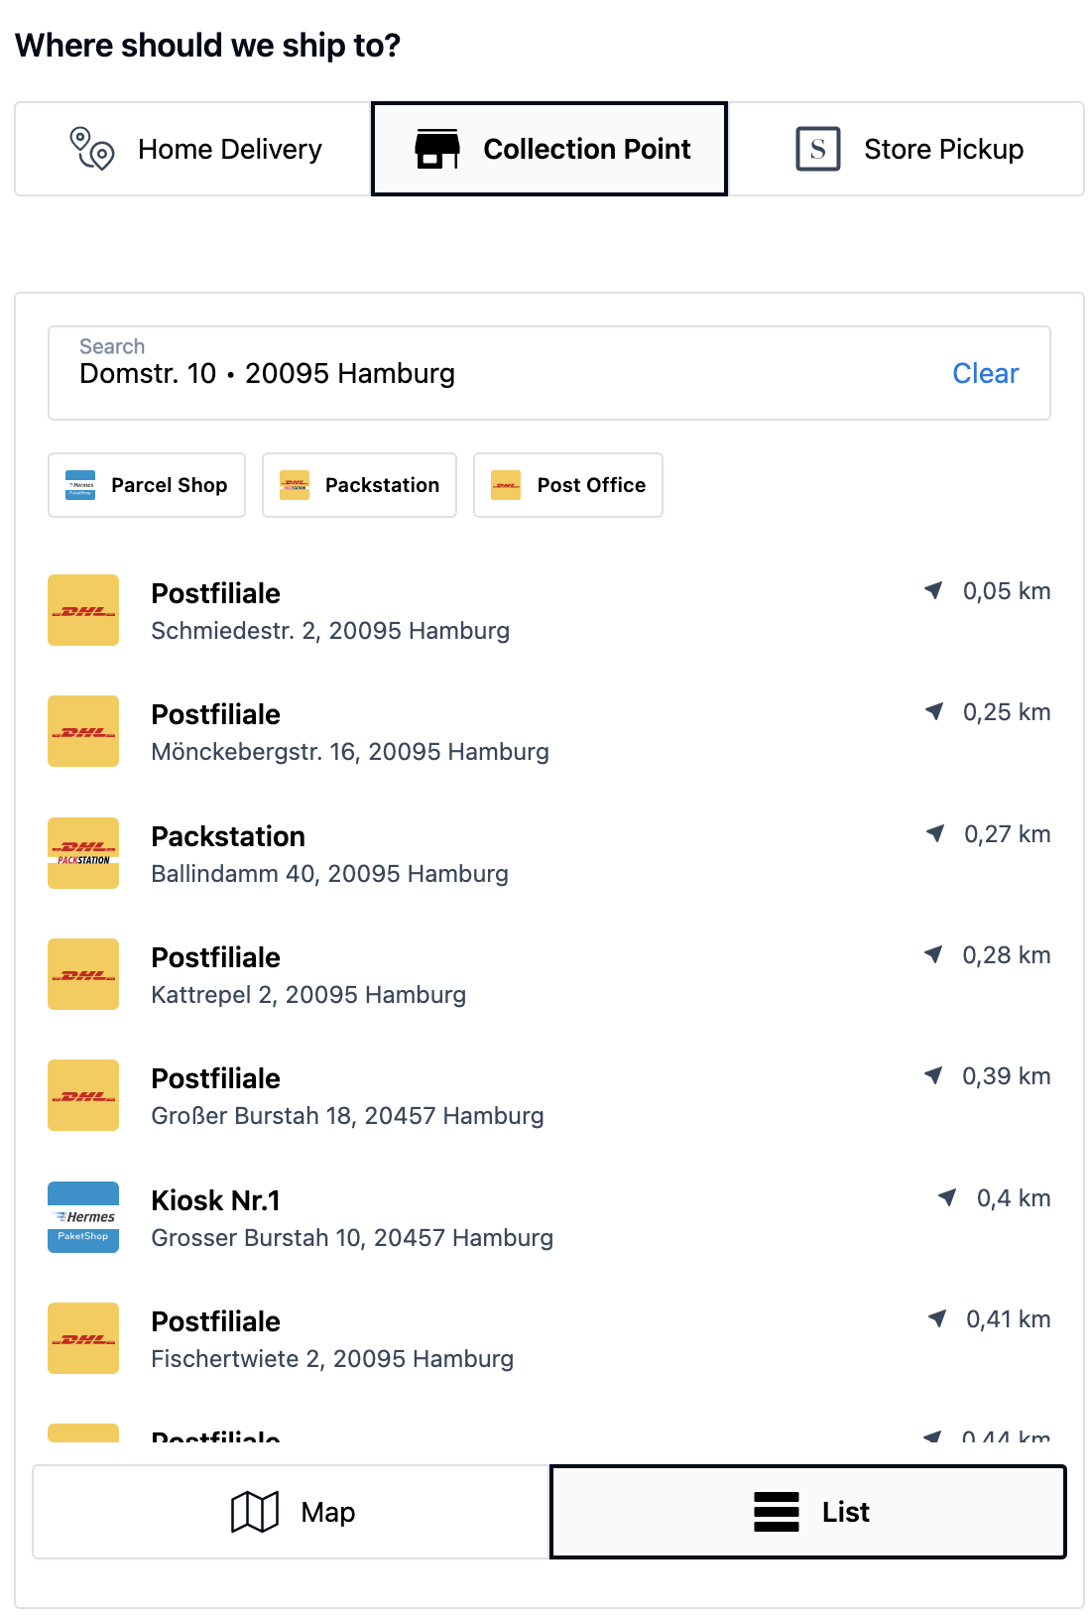Click the Hermes PaketShop logo for Kiosk Nr.1
This screenshot has width=1091, height=1617.
coord(83,1217)
